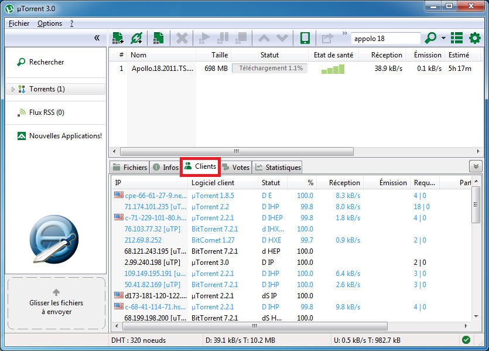Click the Téléchargement 1.1% progress bar
Screen dimensions: 489x351
[270, 69]
